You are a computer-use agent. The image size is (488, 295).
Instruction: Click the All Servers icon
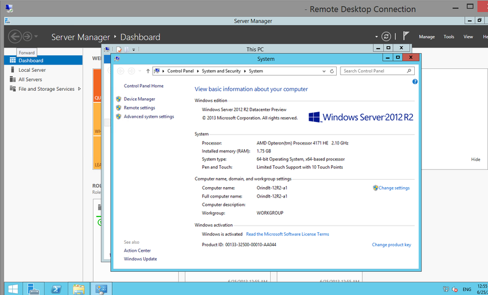[13, 79]
